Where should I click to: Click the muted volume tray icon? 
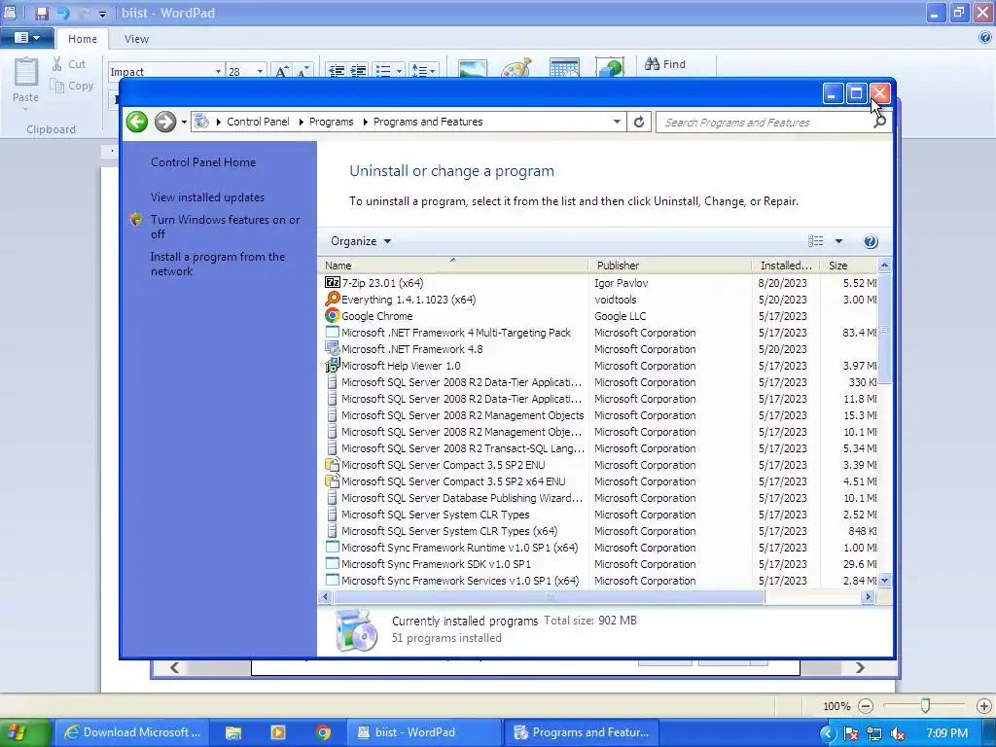coord(898,733)
